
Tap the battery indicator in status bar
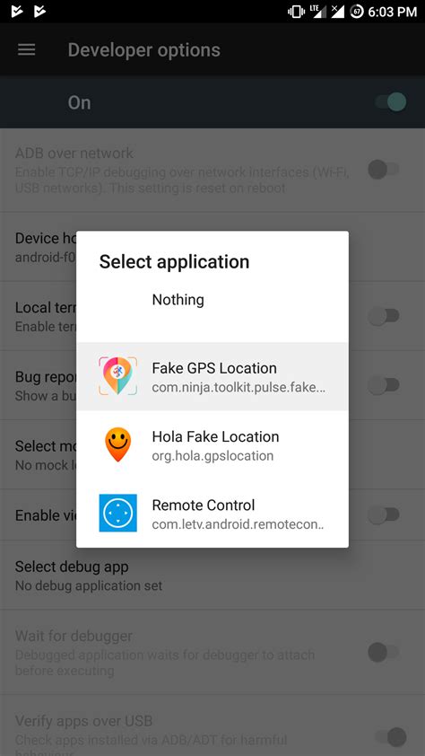tap(357, 12)
